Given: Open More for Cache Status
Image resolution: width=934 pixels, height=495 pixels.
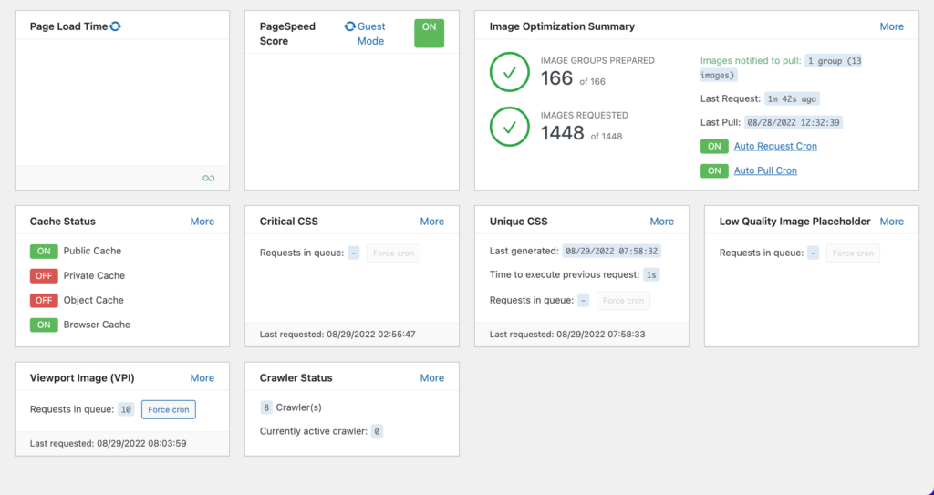Looking at the screenshot, I should click(x=202, y=221).
